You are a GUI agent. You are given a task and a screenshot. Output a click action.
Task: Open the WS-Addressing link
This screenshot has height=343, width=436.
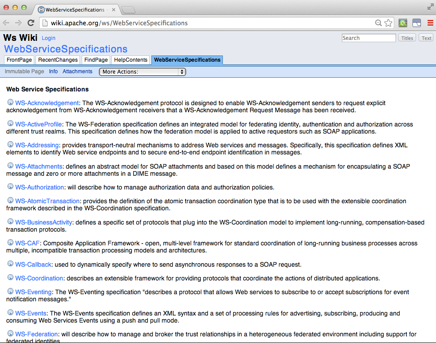(37, 145)
